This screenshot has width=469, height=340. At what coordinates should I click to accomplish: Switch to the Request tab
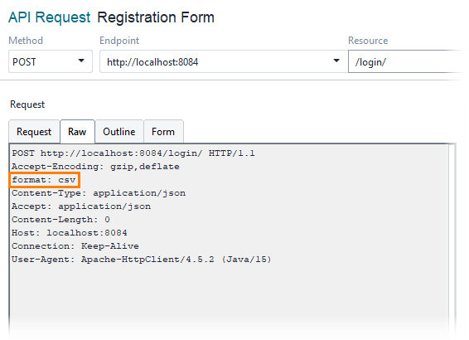pos(34,132)
